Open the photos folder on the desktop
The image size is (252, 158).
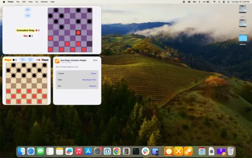tap(243, 38)
